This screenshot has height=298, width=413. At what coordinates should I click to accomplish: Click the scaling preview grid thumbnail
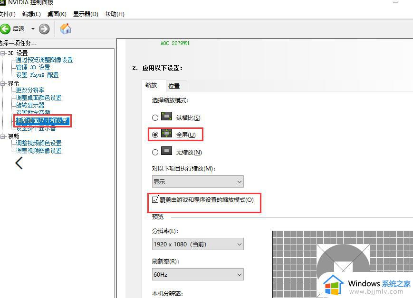tap(342, 264)
